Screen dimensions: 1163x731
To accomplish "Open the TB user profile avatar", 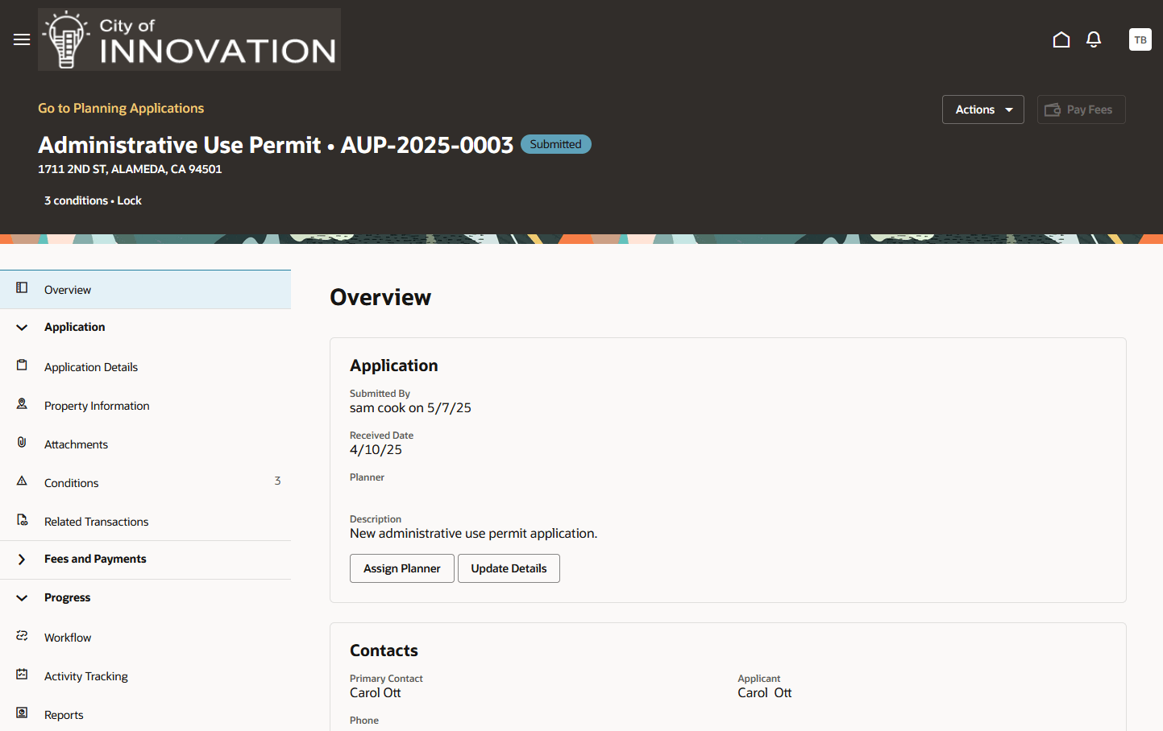I will pyautogui.click(x=1140, y=39).
